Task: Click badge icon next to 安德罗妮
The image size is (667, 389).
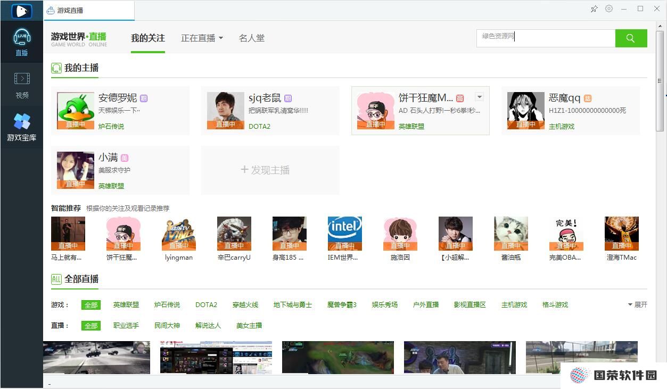Action: click(x=144, y=98)
